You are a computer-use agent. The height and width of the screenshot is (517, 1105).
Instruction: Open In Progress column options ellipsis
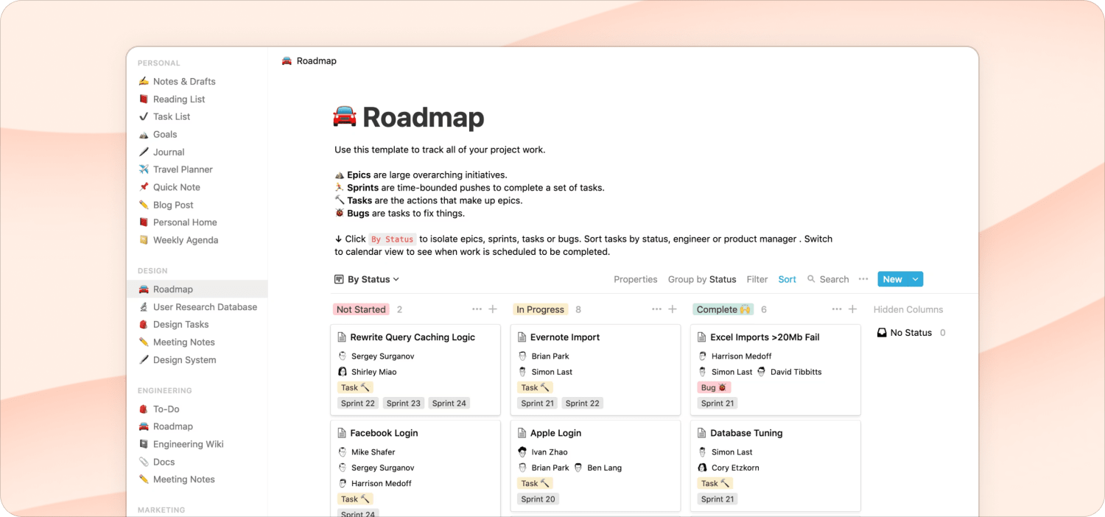point(657,309)
